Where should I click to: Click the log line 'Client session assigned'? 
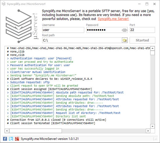49,89
